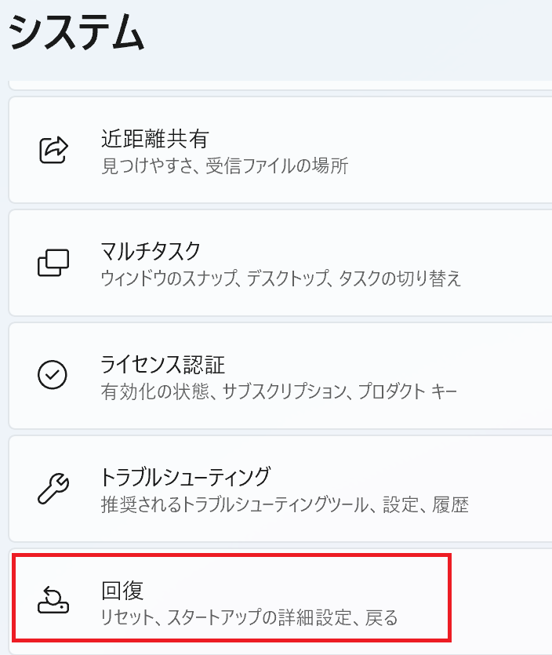Open 回復 by its title text
Image resolution: width=552 pixels, height=655 pixels.
click(x=122, y=591)
